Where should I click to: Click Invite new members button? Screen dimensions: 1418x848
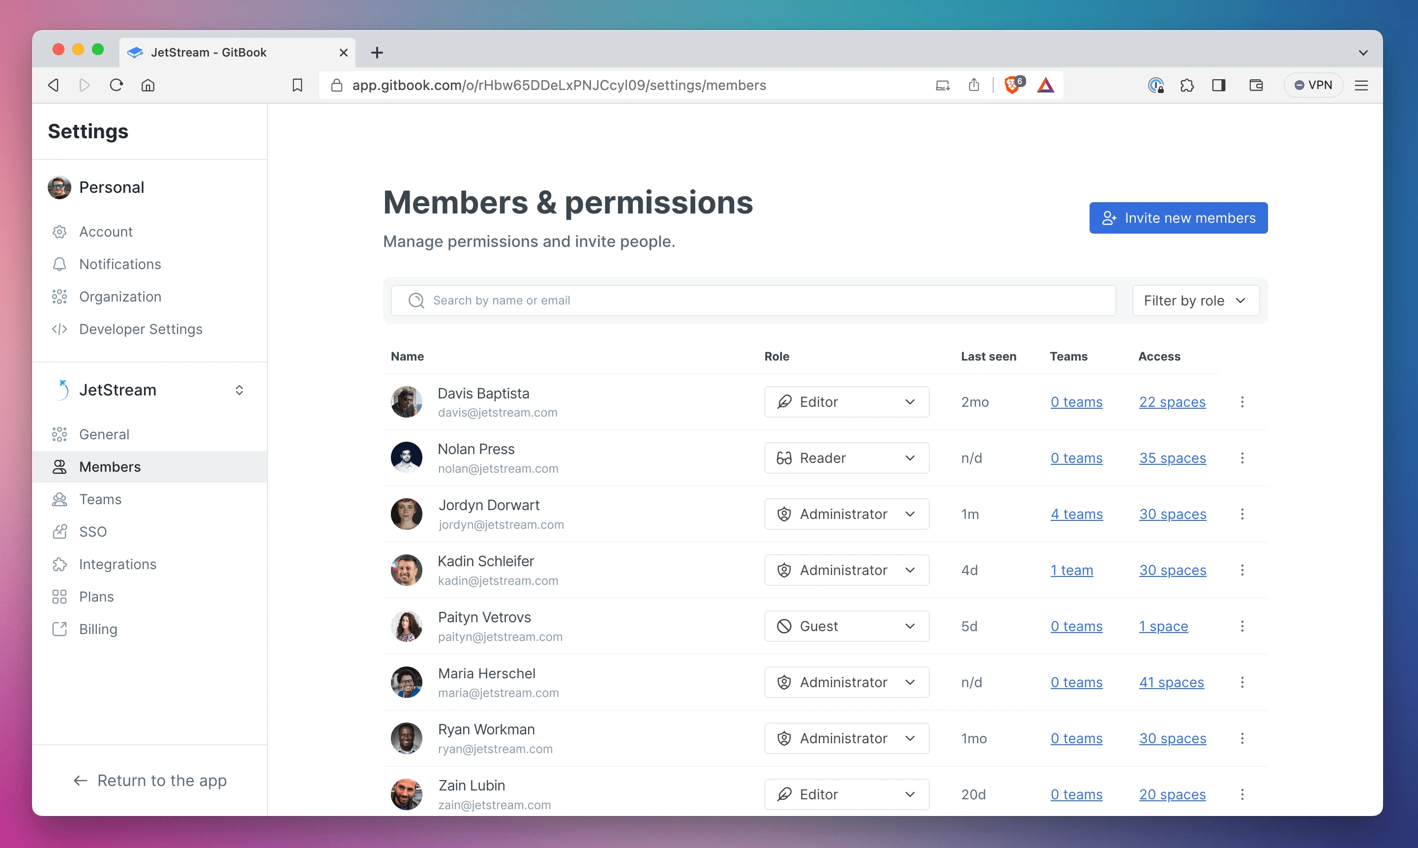1178,218
